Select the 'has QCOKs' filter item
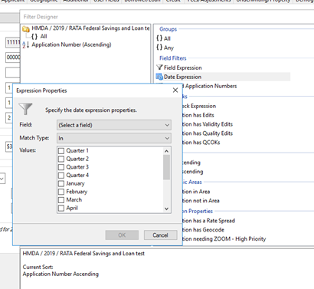314x289 pixels. point(201,143)
